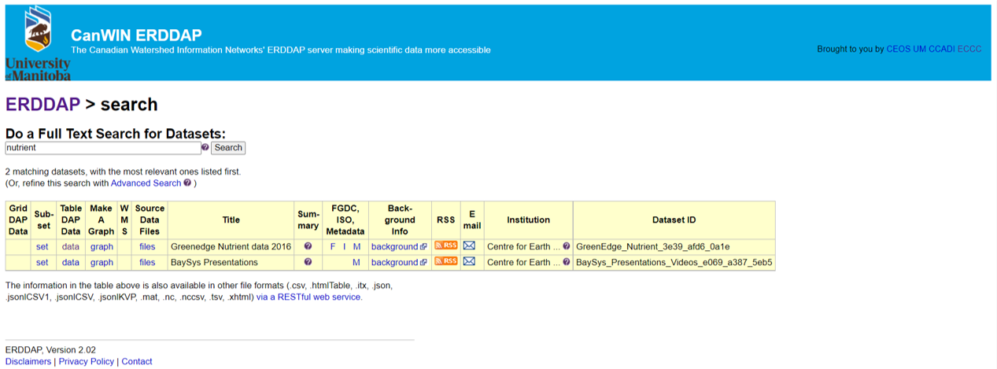Go to ERDDAP home via breadcrumb
This screenshot has height=369, width=997.
point(42,105)
